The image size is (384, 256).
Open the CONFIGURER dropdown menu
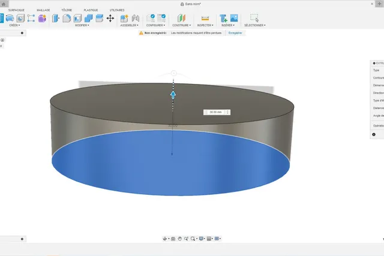coord(156,25)
